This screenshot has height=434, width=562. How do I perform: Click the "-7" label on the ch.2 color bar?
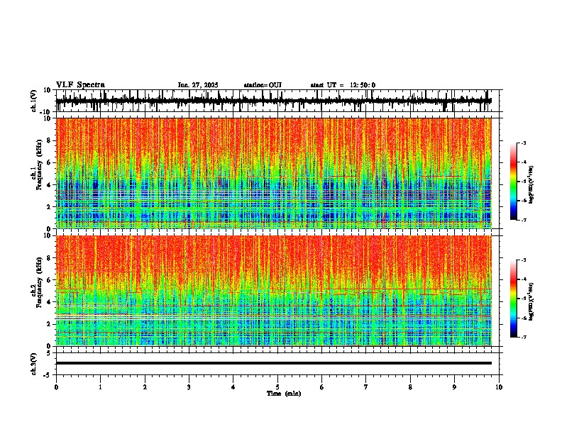coord(523,337)
